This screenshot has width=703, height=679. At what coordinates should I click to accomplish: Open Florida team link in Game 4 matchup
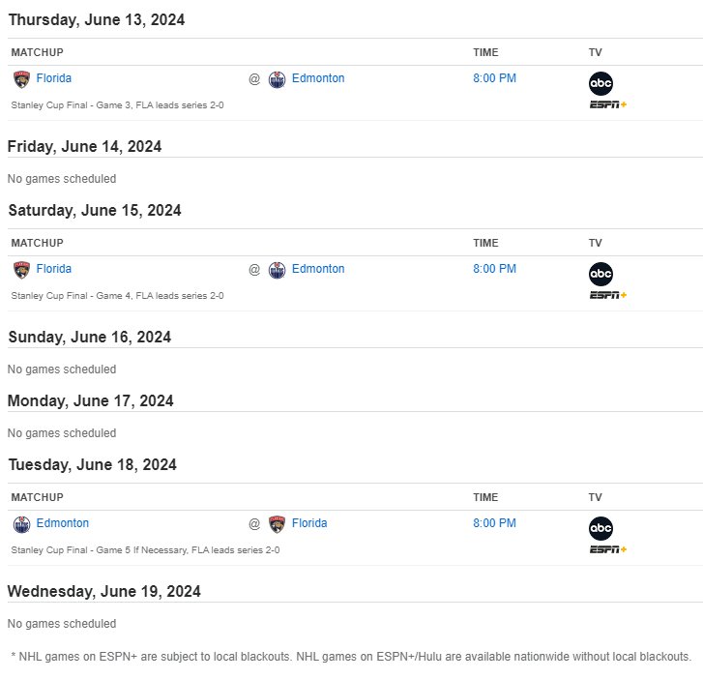tap(54, 269)
